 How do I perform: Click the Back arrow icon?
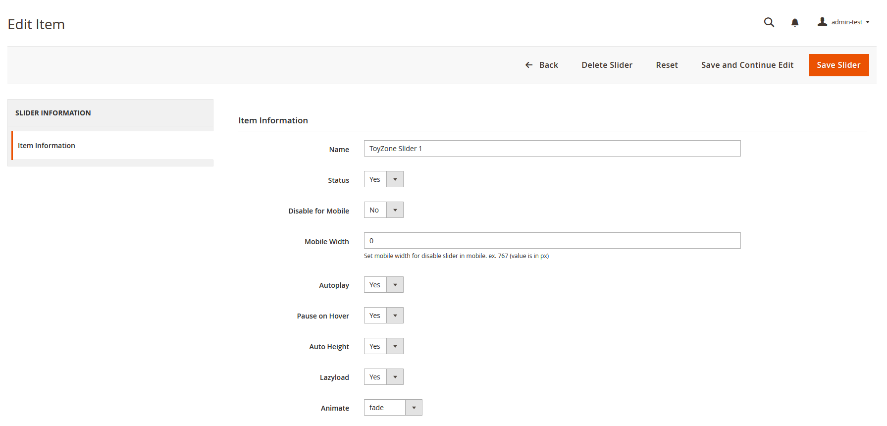pyautogui.click(x=529, y=65)
